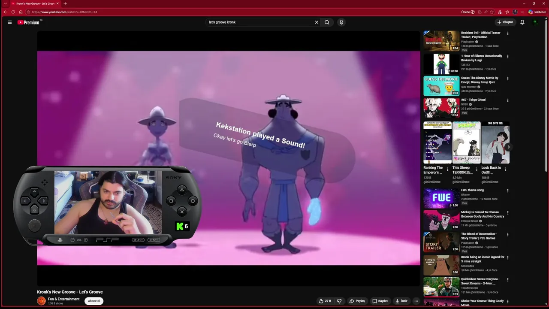Image resolution: width=549 pixels, height=309 pixels.
Task: Open options for Disney Emoji Quiz
Action: pyautogui.click(x=508, y=79)
